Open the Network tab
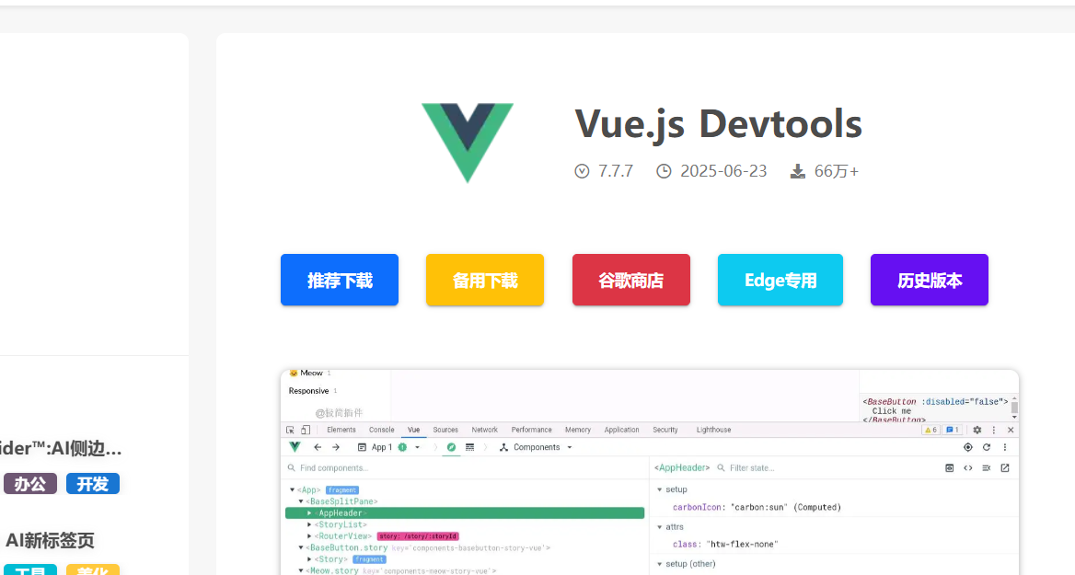 [485, 430]
